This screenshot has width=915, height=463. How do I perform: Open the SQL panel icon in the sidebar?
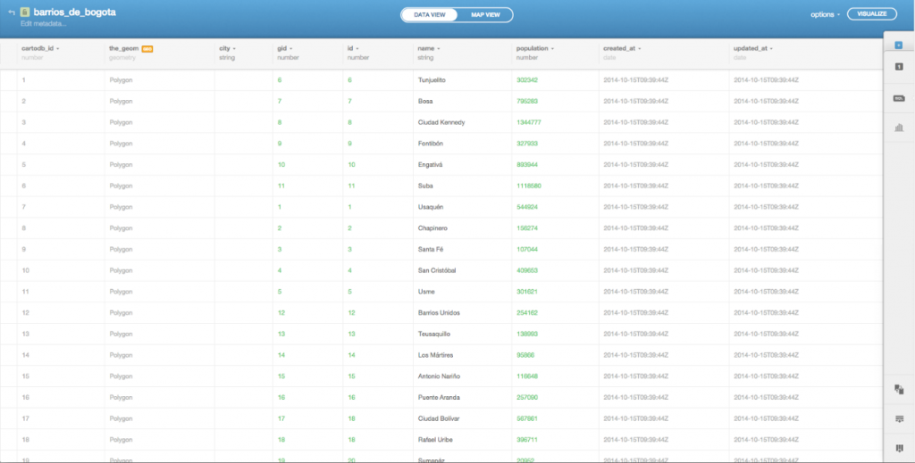898,98
